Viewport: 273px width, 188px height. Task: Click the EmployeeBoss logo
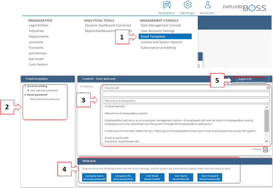click(x=244, y=8)
